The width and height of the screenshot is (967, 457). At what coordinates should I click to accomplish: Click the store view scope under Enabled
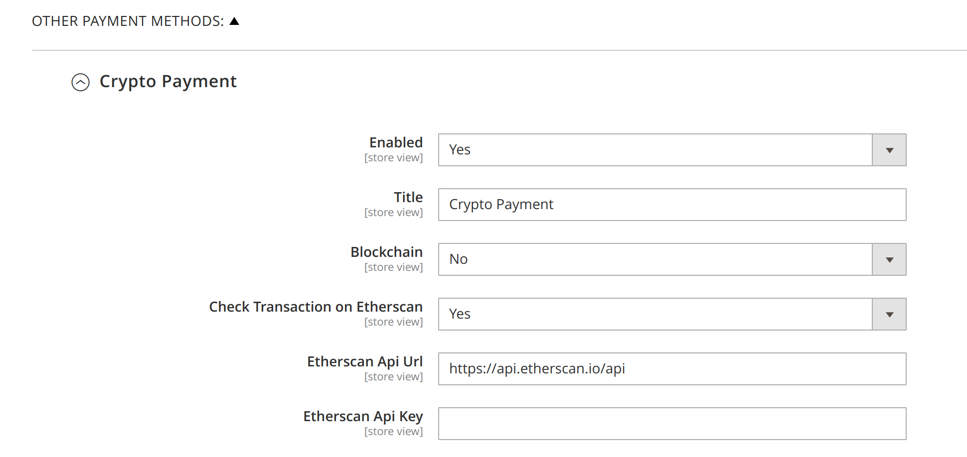[393, 158]
